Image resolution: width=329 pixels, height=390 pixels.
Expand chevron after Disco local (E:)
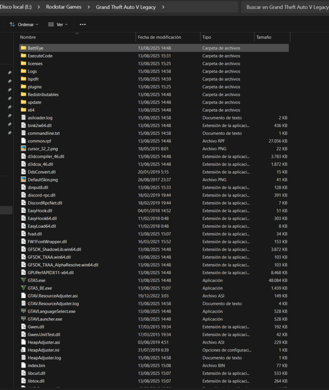(x=39, y=7)
